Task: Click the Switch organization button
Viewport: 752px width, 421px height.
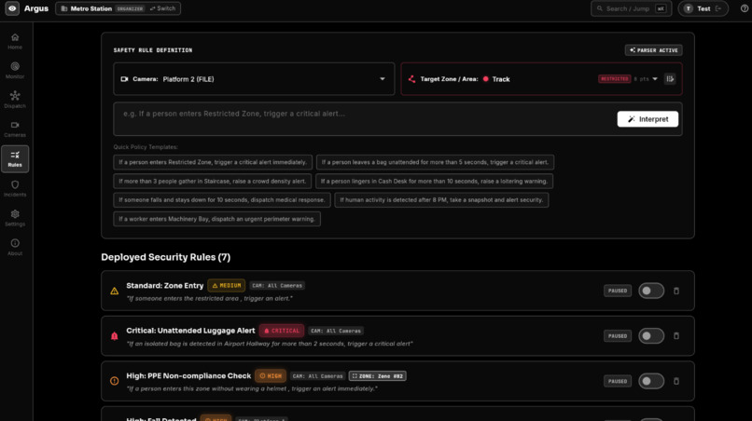Action: [162, 8]
